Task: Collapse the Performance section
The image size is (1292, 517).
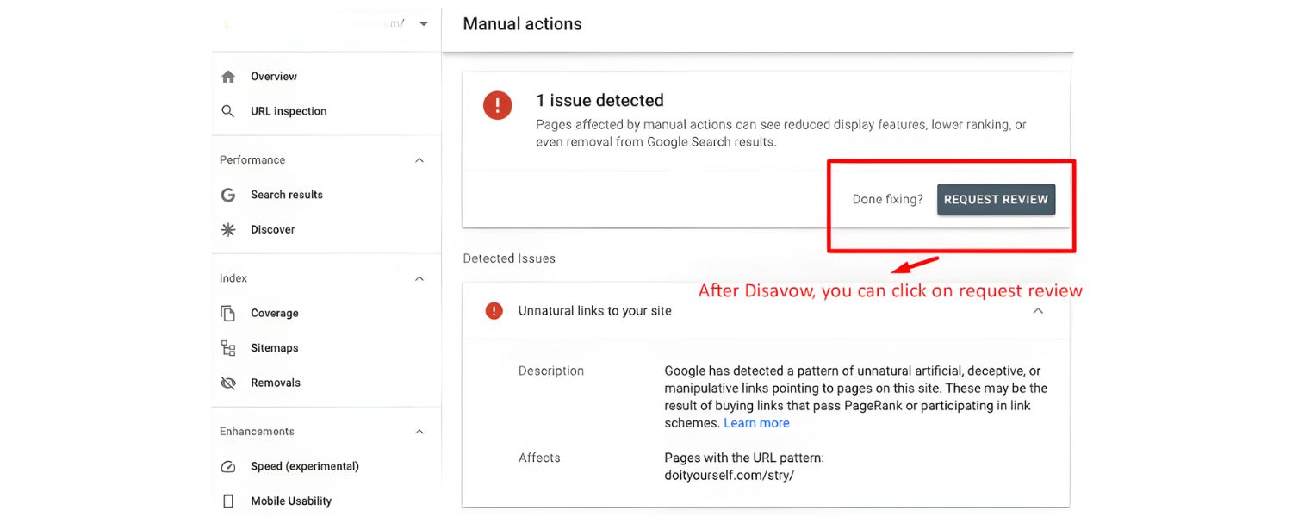Action: click(x=419, y=160)
